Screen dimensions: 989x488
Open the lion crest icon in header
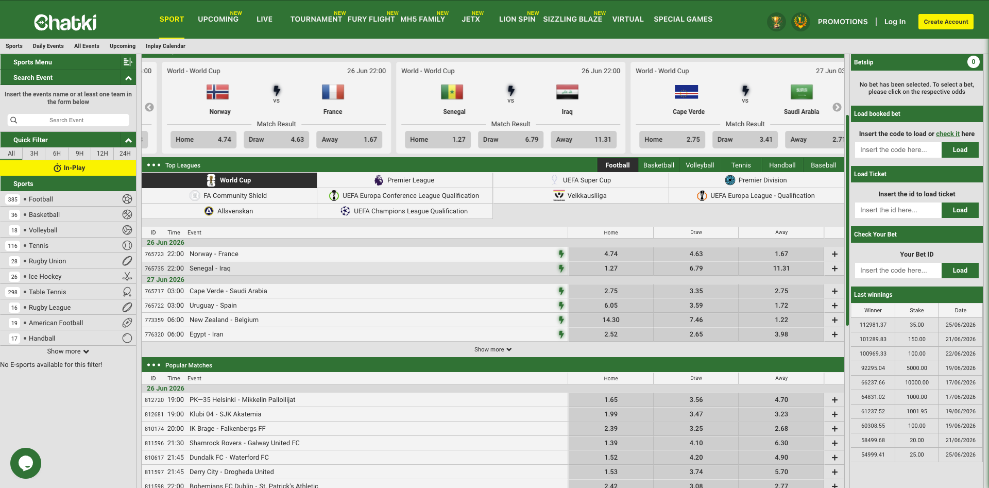point(800,22)
